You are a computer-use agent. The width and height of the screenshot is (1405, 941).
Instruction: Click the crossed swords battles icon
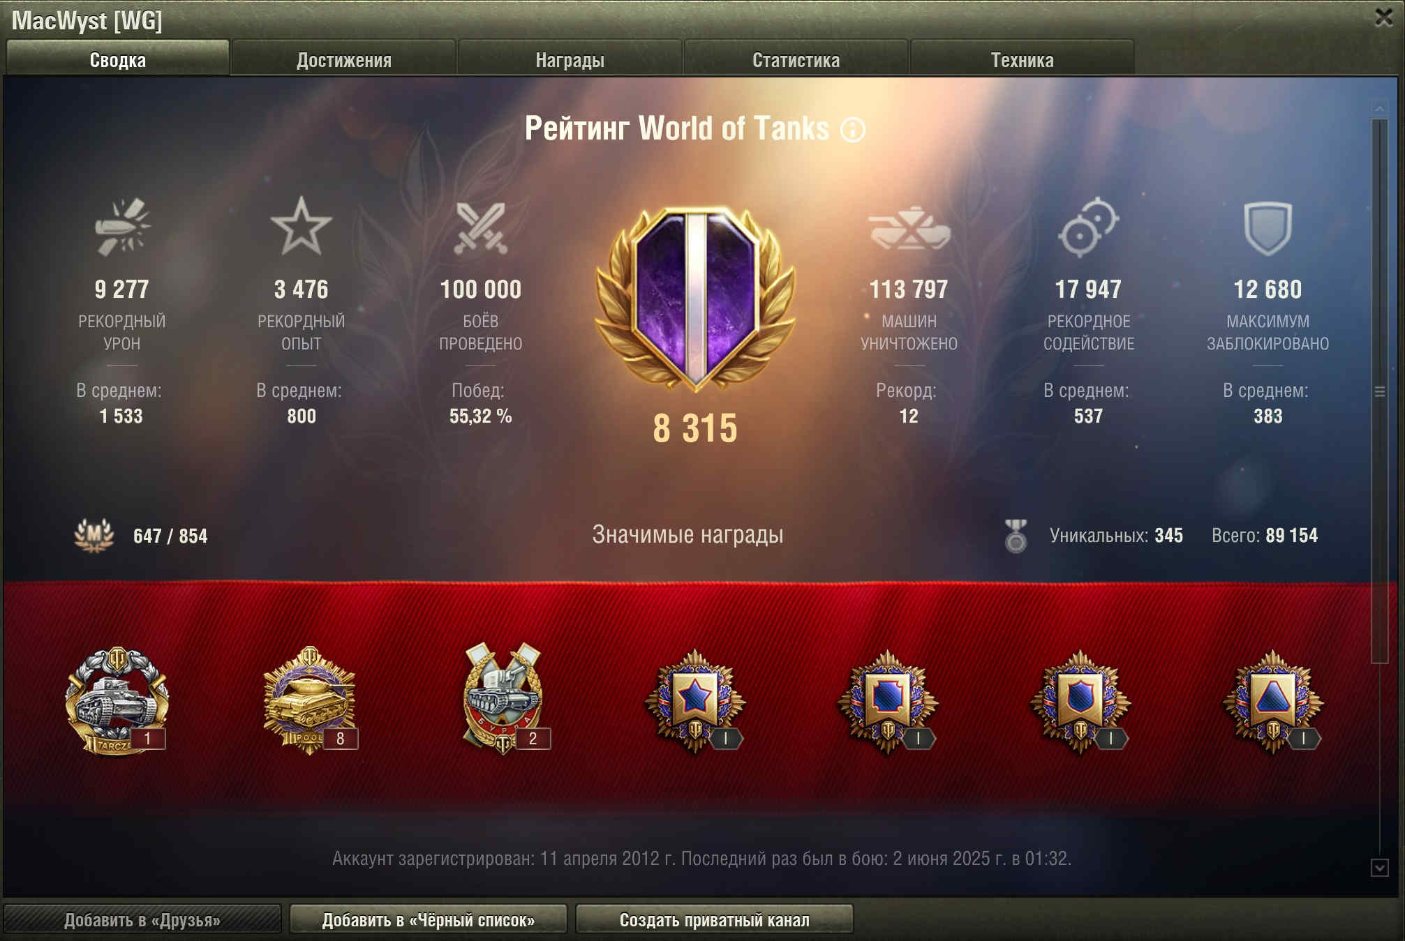[480, 227]
